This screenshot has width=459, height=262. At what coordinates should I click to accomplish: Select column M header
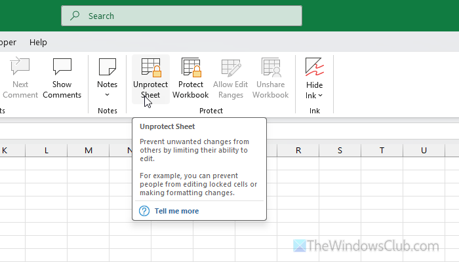point(89,151)
